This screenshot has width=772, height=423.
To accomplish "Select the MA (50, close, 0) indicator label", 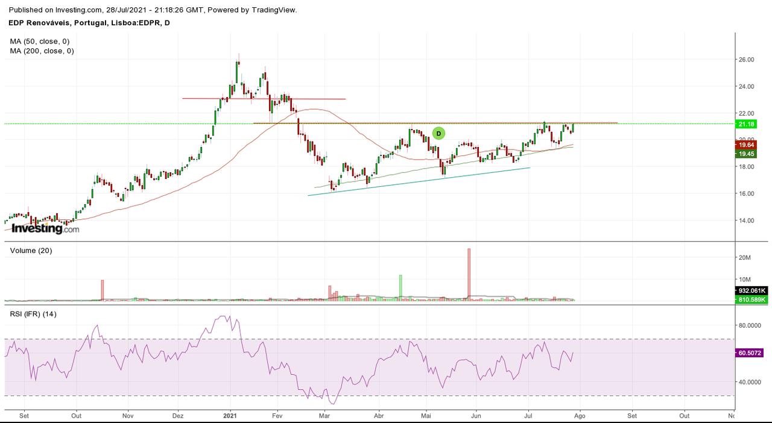I will tap(40, 42).
